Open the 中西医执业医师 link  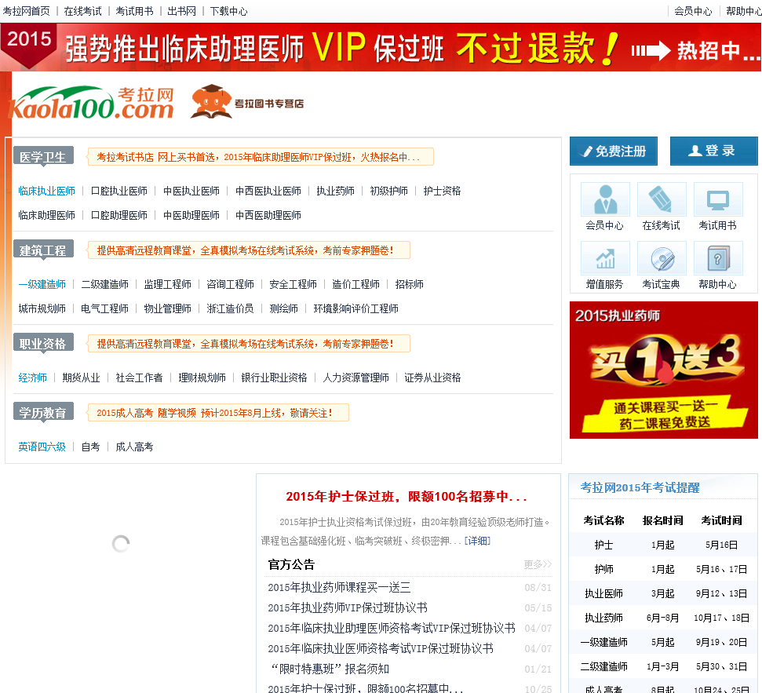268,191
